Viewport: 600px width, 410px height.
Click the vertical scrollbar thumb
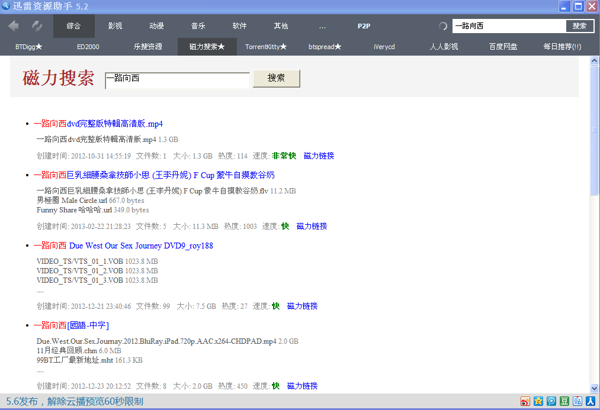point(594,130)
